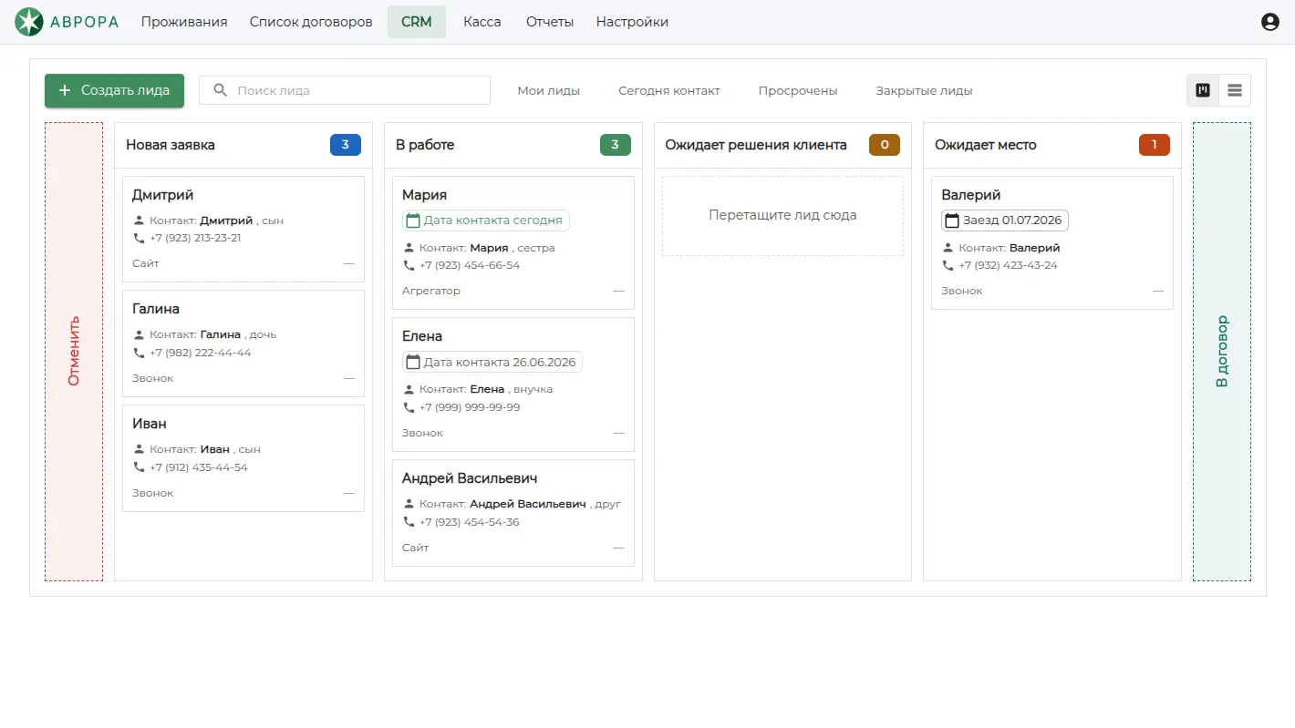This screenshot has width=1295, height=728.
Task: Show Закрытые лиды filter
Action: pos(924,90)
